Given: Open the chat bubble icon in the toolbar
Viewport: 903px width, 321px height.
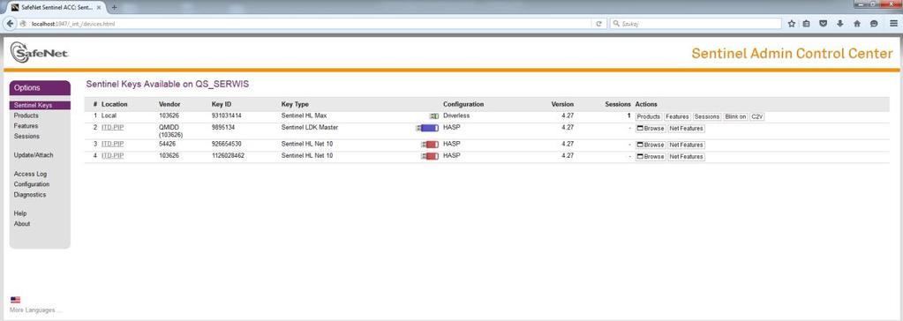Looking at the screenshot, I should pos(874,24).
